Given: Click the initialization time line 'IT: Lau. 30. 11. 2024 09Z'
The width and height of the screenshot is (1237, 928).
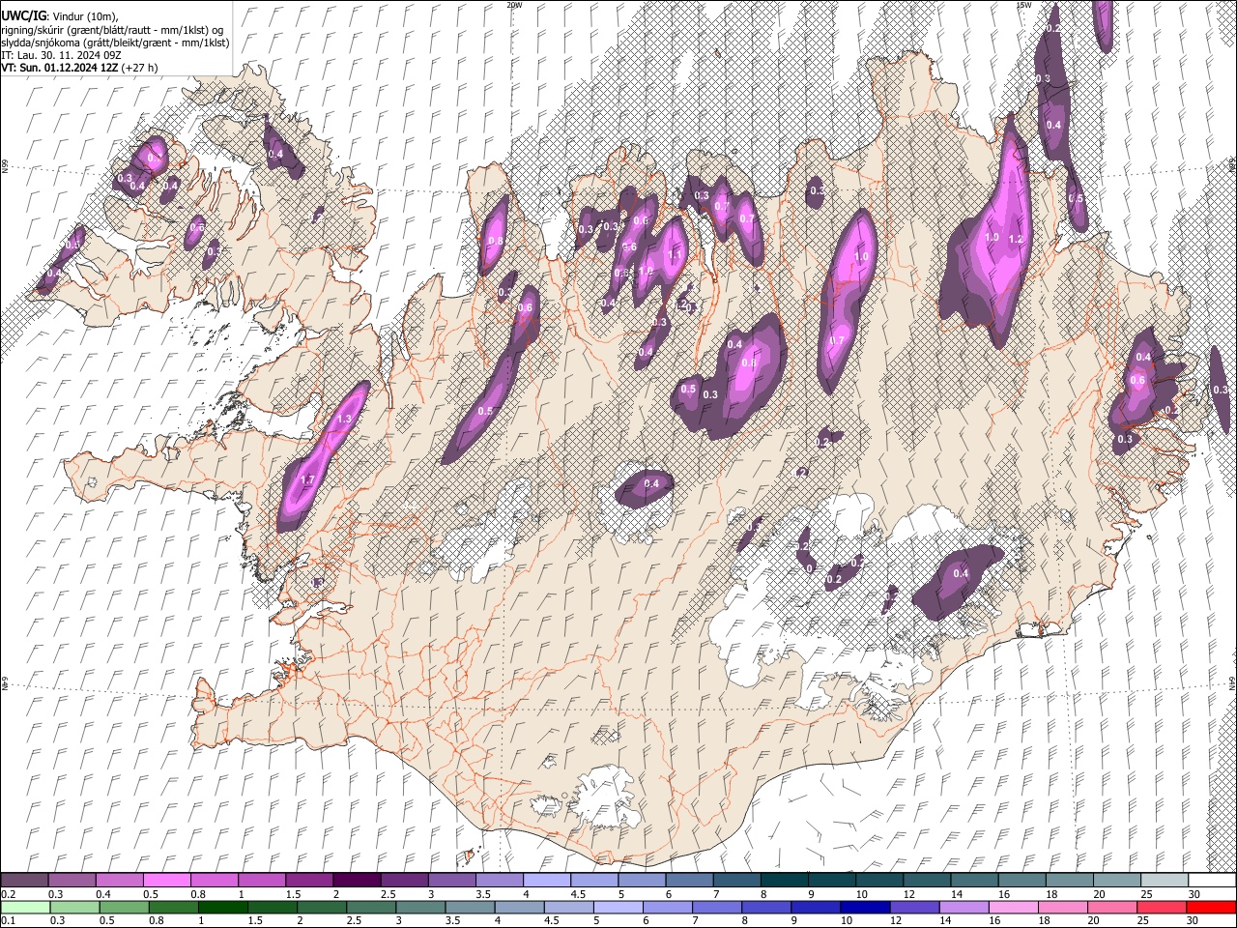Looking at the screenshot, I should pos(61,55).
